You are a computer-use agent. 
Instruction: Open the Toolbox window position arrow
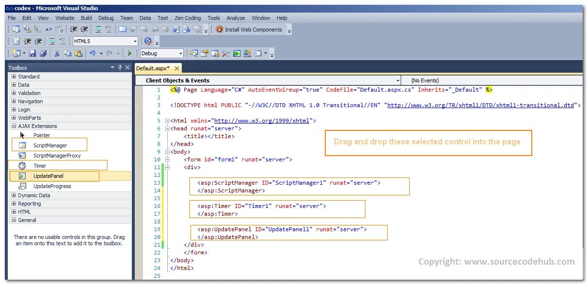pyautogui.click(x=112, y=67)
